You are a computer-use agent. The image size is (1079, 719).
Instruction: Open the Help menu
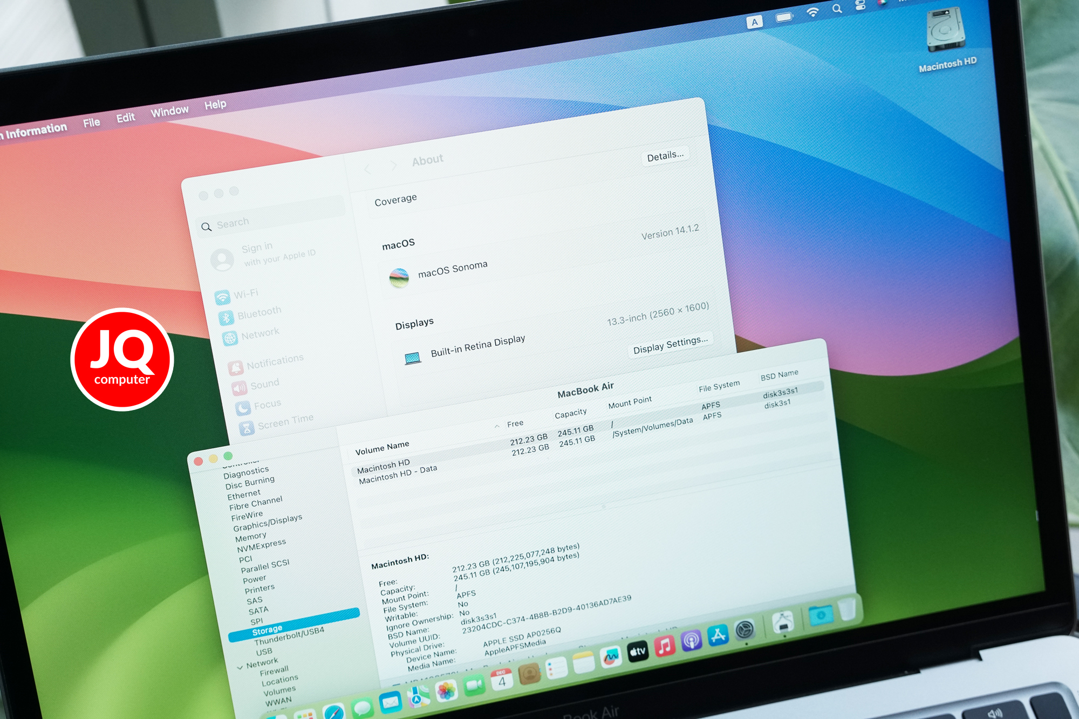[x=215, y=104]
